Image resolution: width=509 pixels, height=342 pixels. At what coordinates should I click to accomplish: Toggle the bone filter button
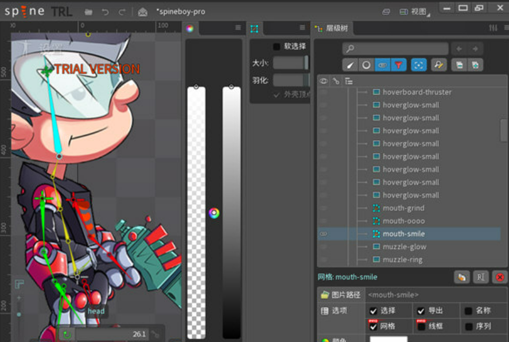pyautogui.click(x=350, y=65)
